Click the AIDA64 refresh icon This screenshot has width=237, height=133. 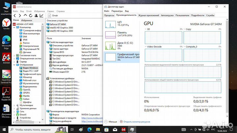click(31, 15)
